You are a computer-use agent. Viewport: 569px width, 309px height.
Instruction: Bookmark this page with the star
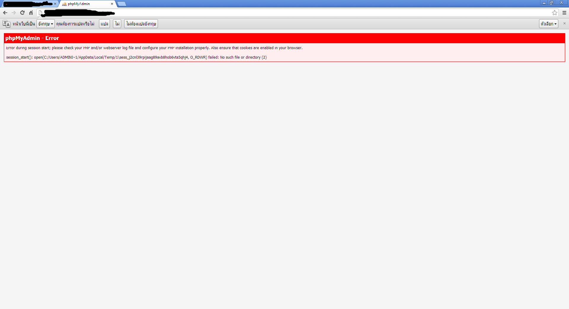click(x=554, y=13)
